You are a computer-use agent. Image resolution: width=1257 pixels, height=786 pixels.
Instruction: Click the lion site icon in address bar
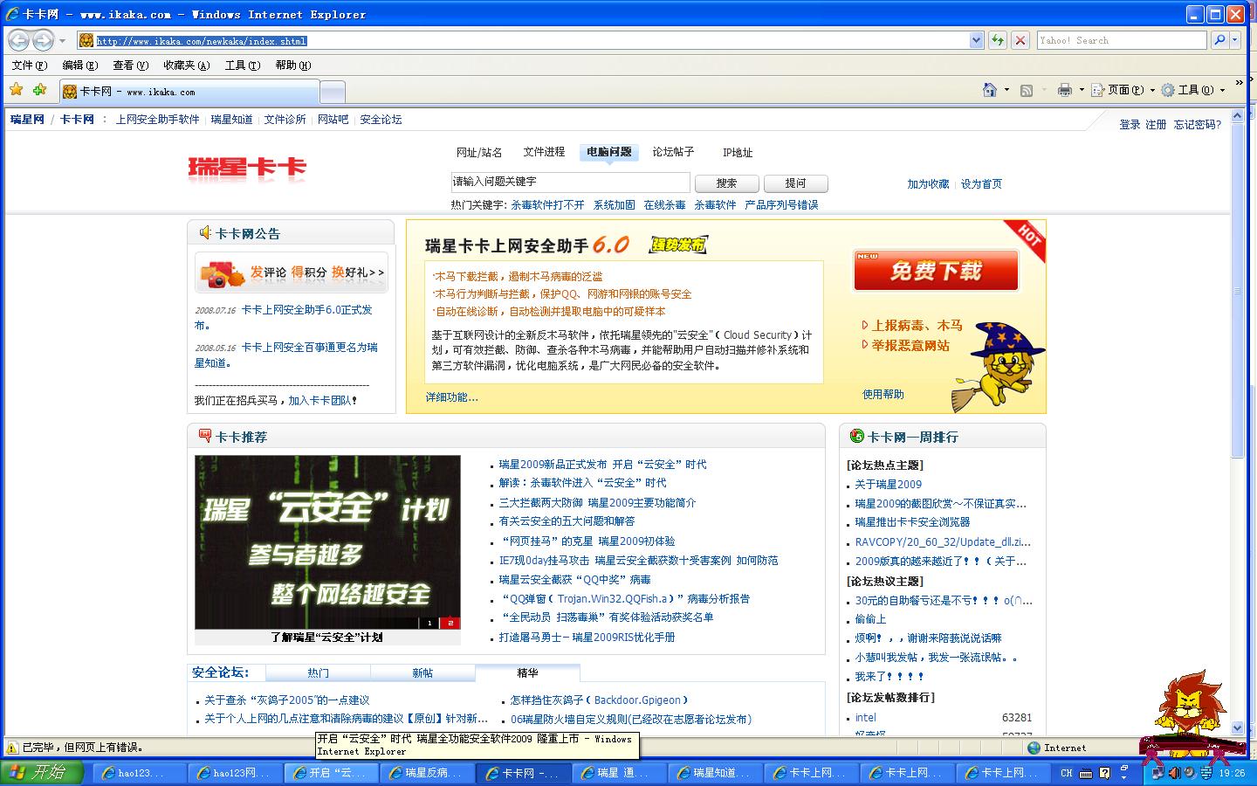click(x=86, y=40)
